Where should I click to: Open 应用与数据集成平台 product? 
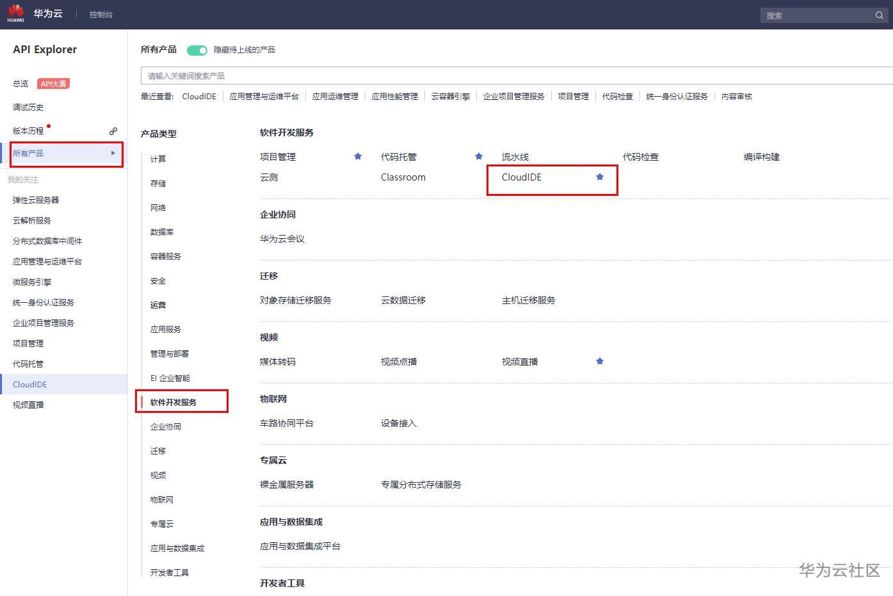300,546
